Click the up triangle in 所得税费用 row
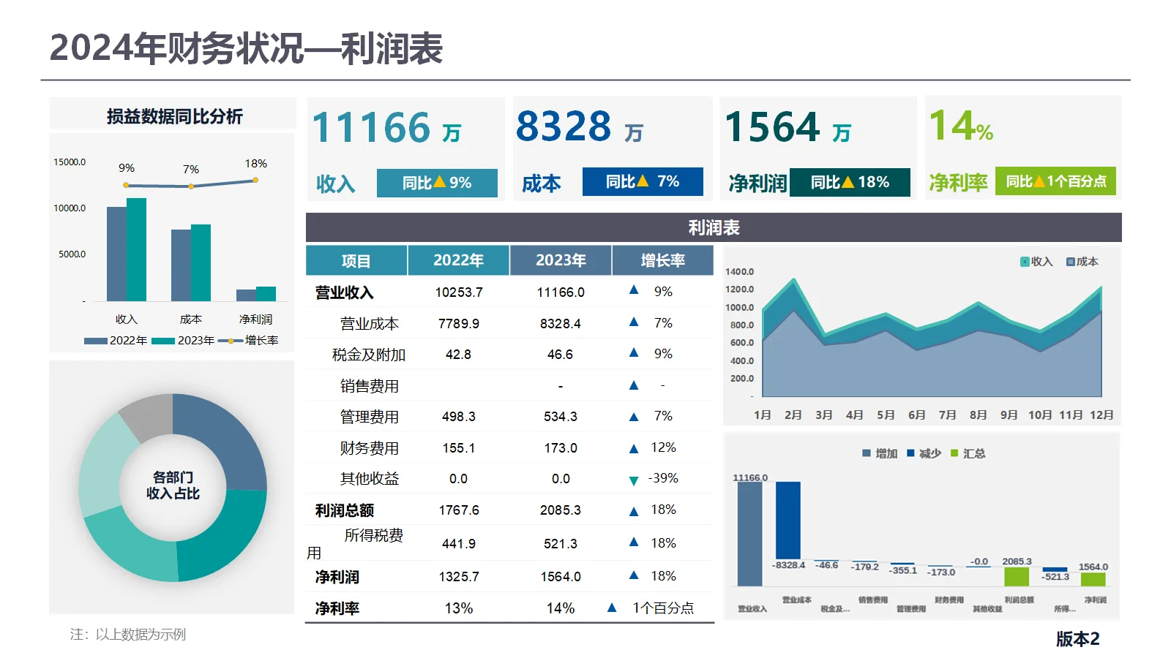 click(x=634, y=542)
